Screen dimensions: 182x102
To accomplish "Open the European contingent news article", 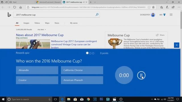I will coord(74,44).
